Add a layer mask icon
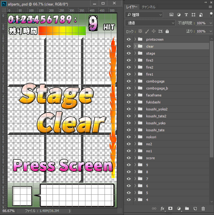Screen dimensions: 214x215 171,208
